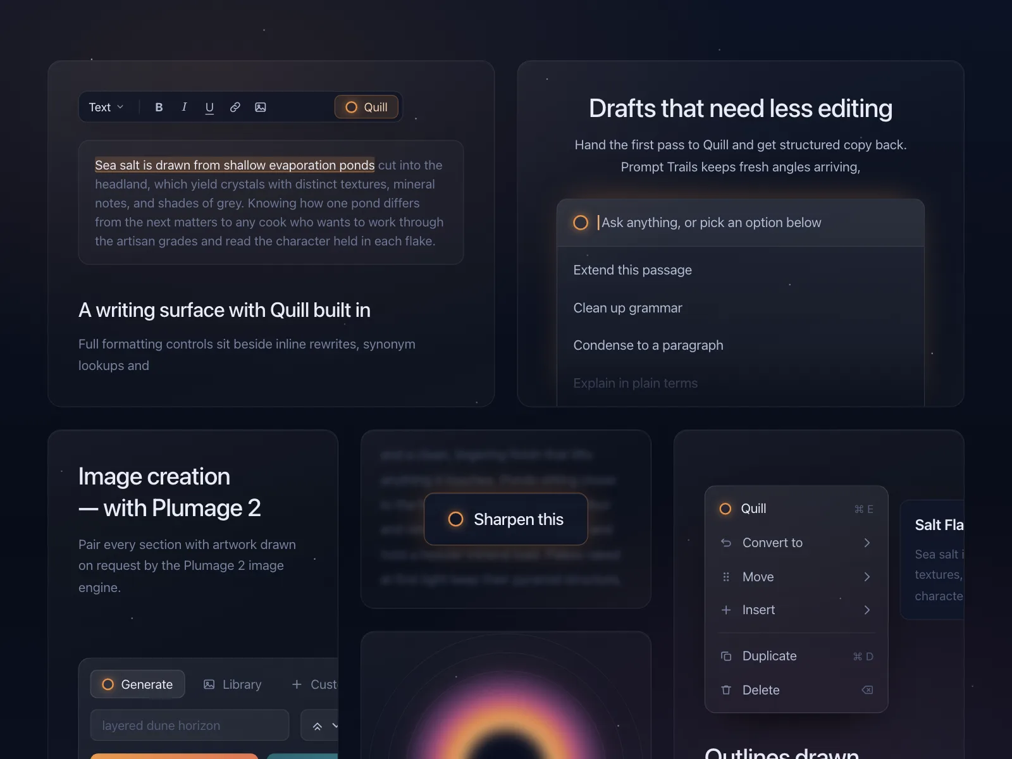1012x759 pixels.
Task: Switch to the Library tab
Action: click(232, 684)
